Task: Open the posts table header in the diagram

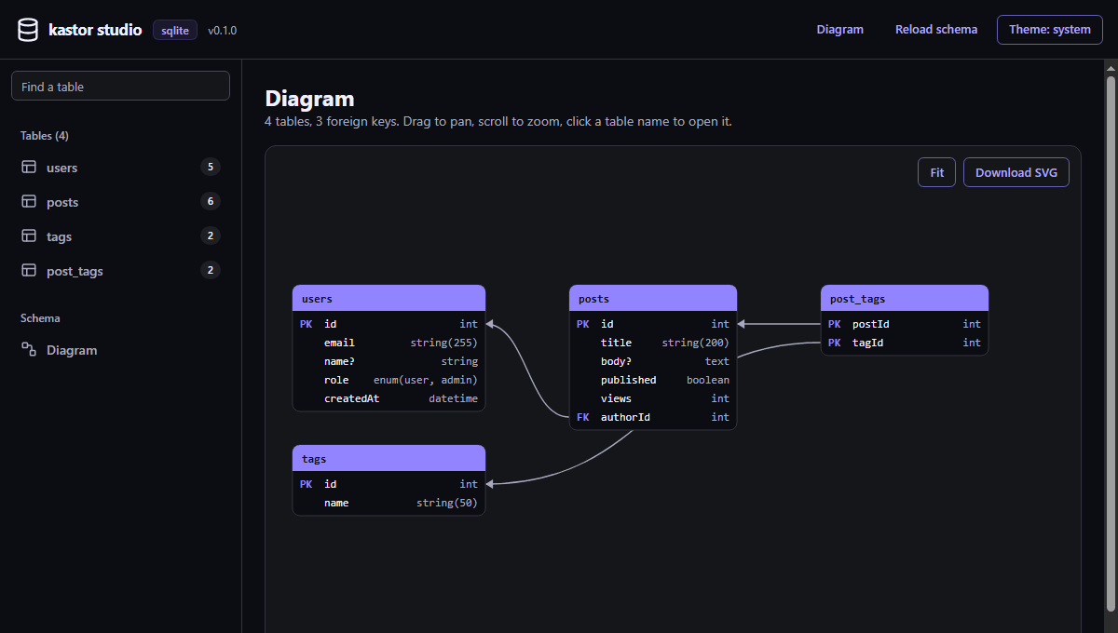Action: click(x=653, y=298)
